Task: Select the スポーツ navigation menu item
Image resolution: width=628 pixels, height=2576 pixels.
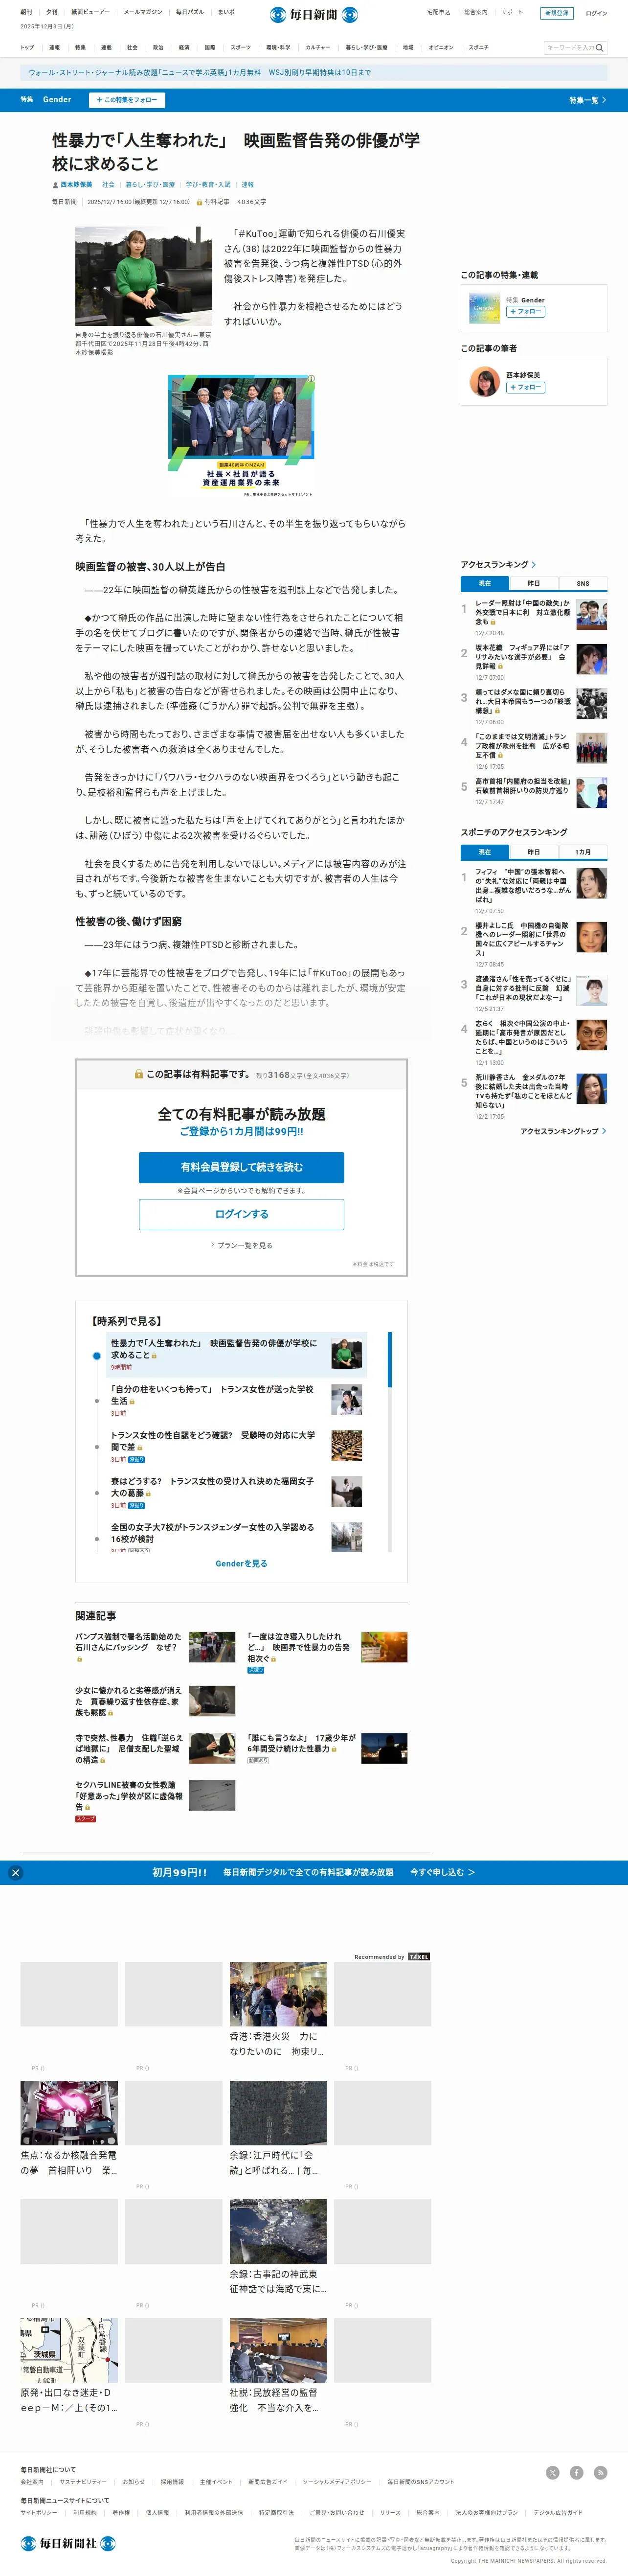Action: 241,47
